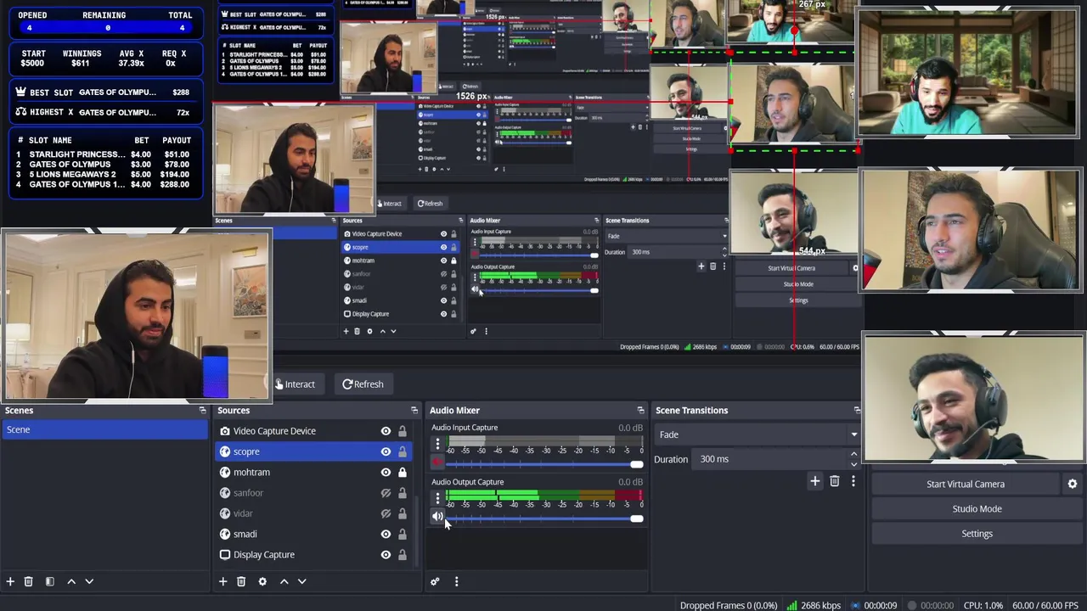Float the Sources dock using its title icon

pos(414,410)
